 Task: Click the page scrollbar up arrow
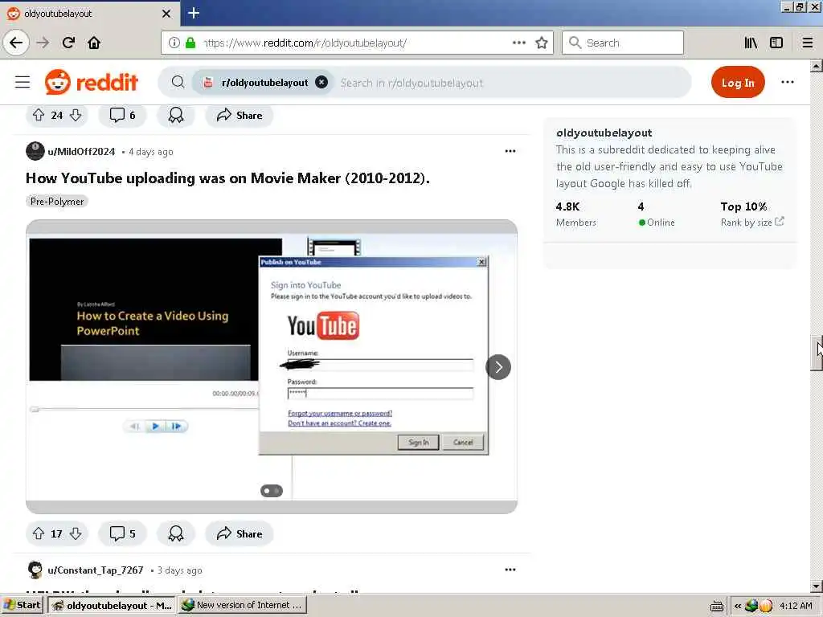pyautogui.click(x=817, y=66)
